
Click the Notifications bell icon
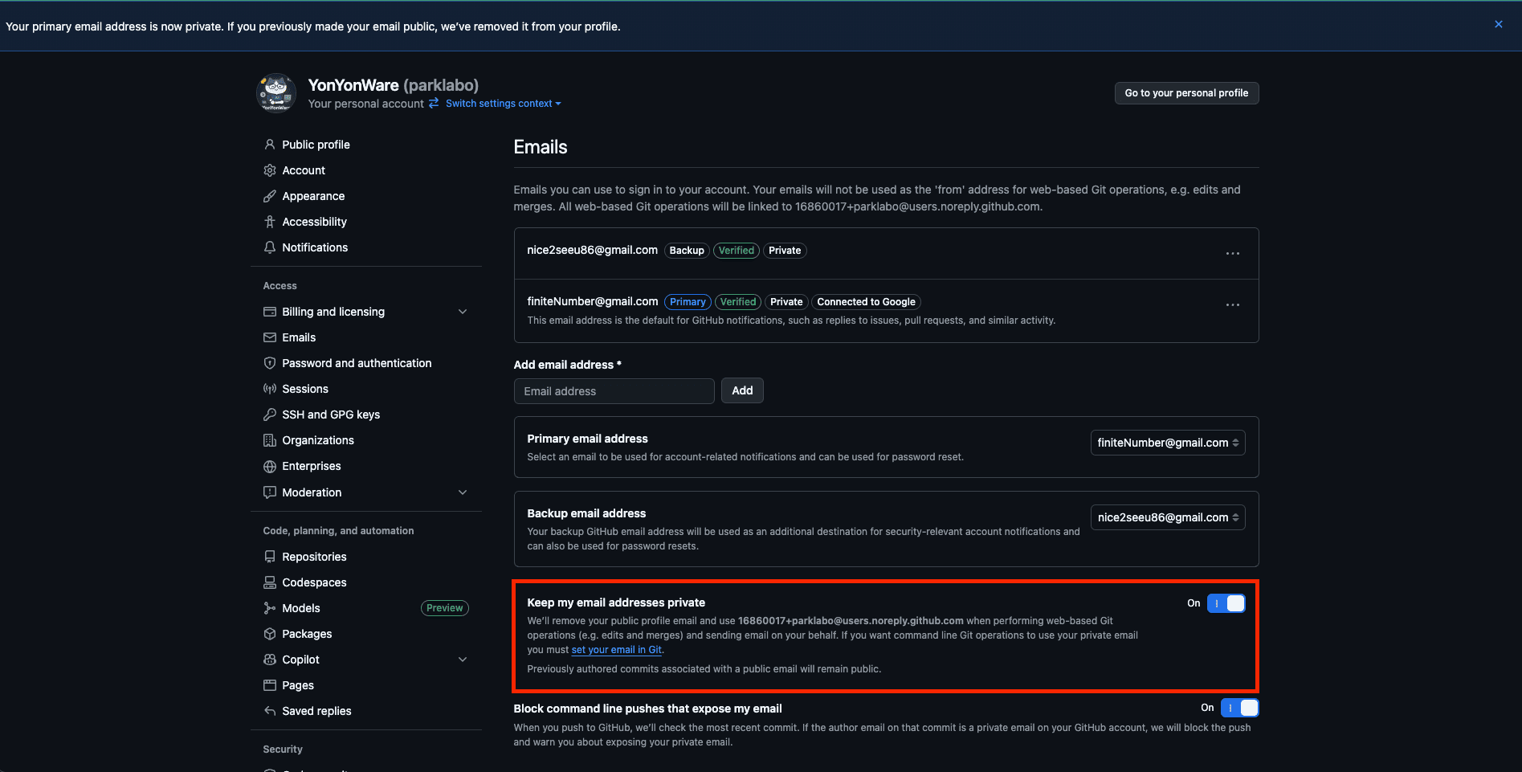point(270,247)
